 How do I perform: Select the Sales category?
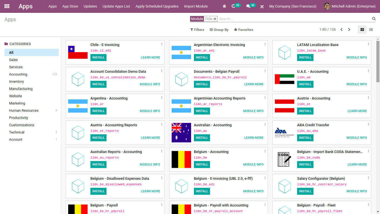[31, 60]
